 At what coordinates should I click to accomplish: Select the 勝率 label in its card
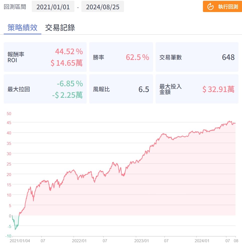coord(98,57)
